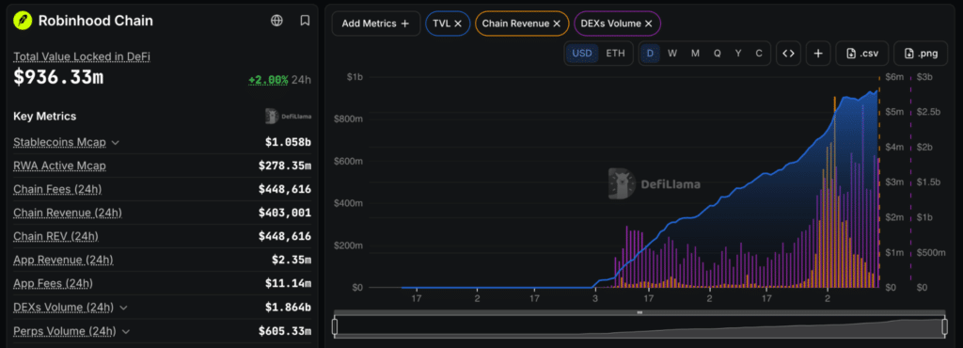Click the $278.35m RWA value
Viewport: 963px width, 348px height.
tap(285, 166)
